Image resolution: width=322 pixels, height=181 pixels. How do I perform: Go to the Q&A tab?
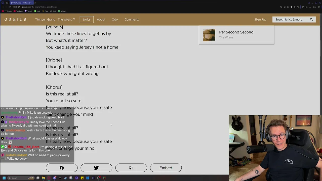[x=115, y=19]
